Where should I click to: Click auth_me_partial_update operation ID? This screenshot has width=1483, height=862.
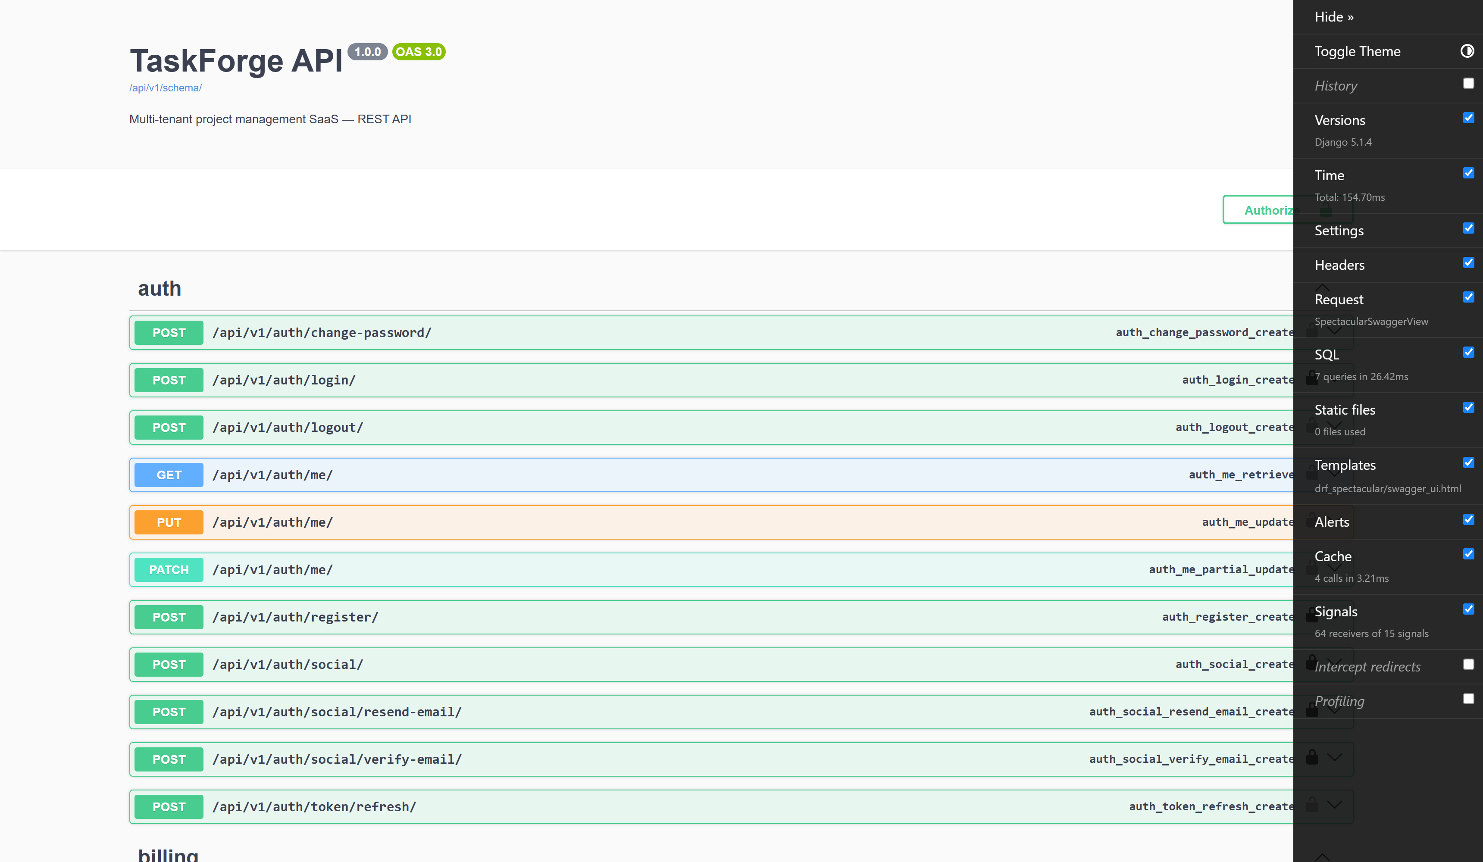coord(1221,570)
